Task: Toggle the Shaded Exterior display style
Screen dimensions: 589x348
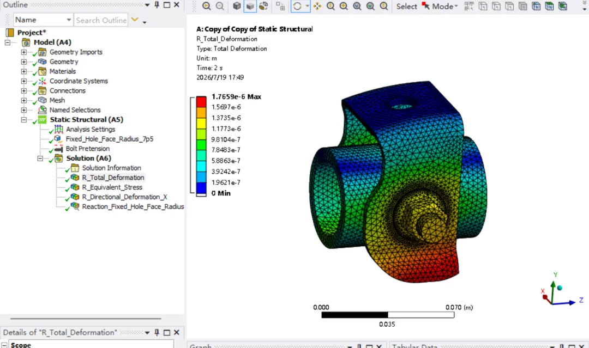Action: 250,6
